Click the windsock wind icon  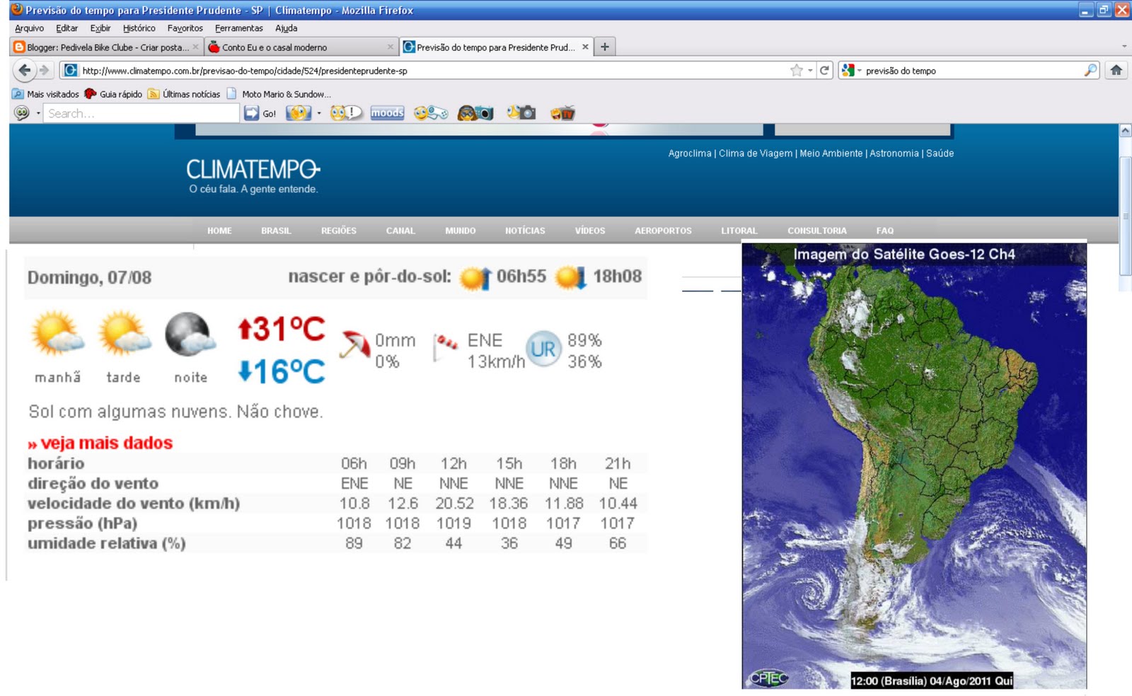tap(445, 346)
